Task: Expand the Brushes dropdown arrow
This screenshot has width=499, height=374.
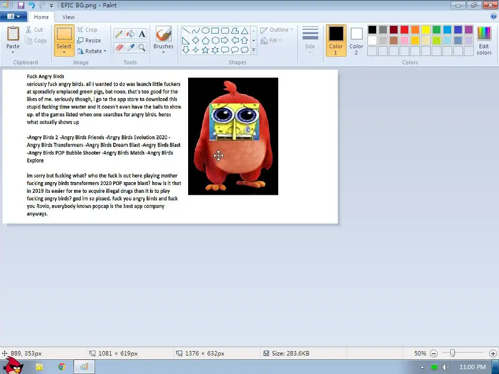Action: coord(163,53)
